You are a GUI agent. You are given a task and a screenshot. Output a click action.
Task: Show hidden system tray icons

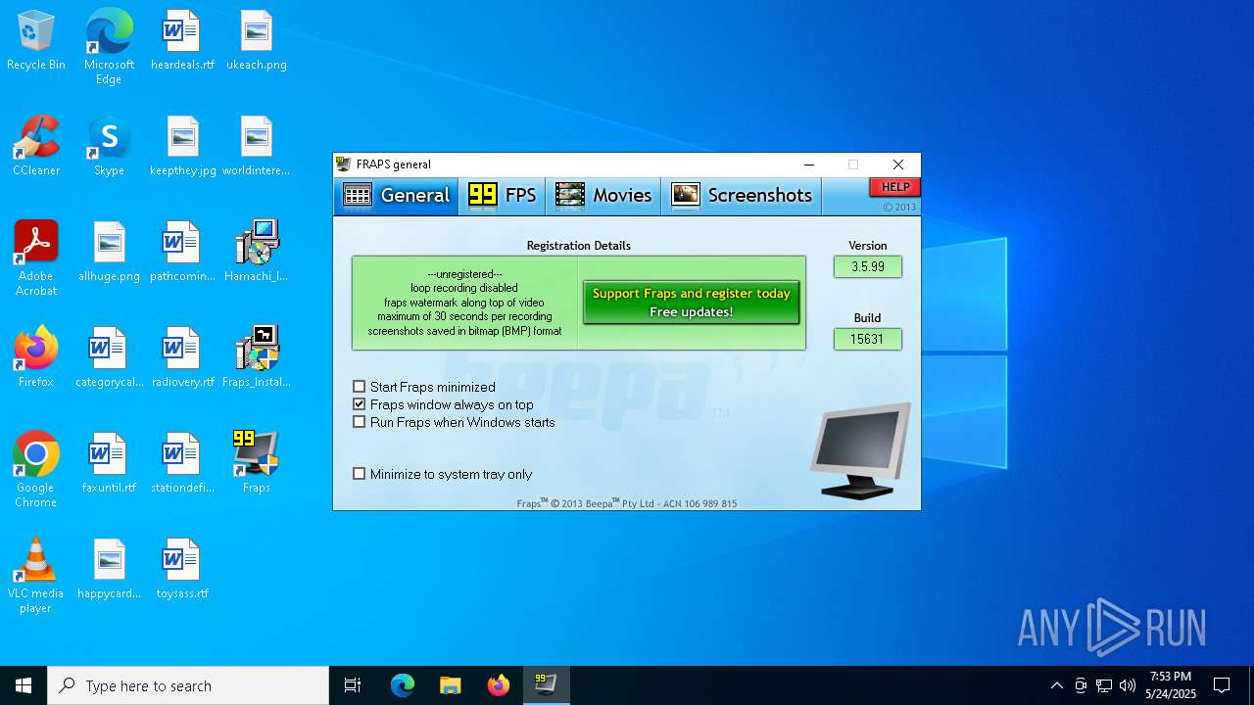pyautogui.click(x=1056, y=685)
